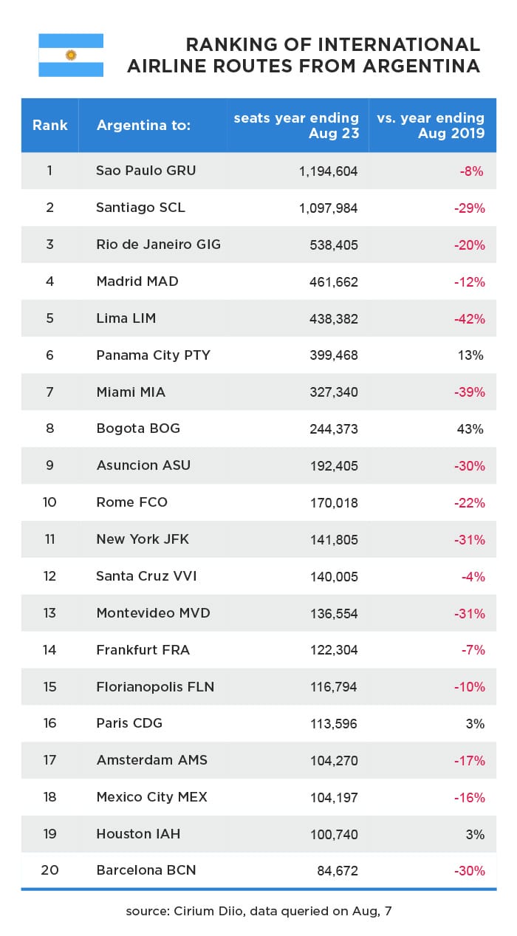Screen dimensions: 517x936
Task: Select Panama City PTY destination
Action: pos(154,355)
